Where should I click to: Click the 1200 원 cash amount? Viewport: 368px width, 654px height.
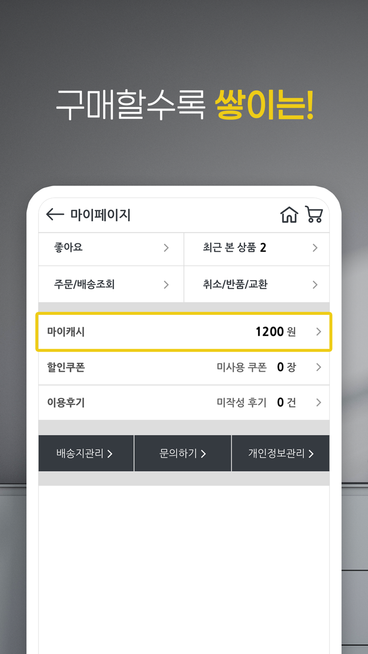(x=275, y=331)
